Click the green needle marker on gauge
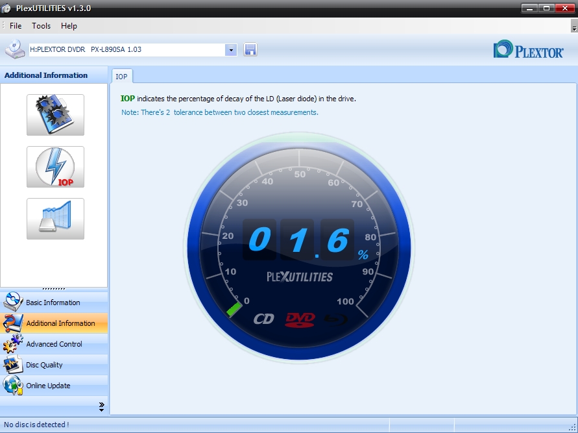578x433 pixels. click(x=234, y=309)
